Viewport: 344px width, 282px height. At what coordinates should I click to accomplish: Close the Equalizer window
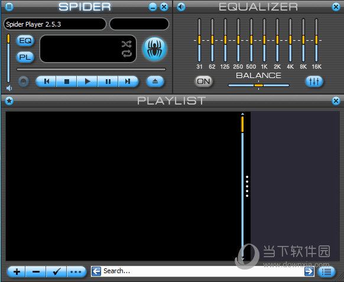[336, 7]
